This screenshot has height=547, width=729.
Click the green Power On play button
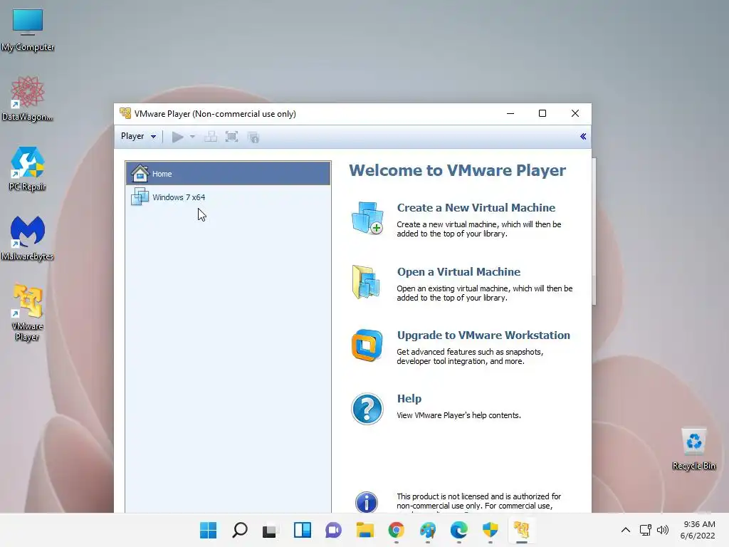tap(177, 137)
